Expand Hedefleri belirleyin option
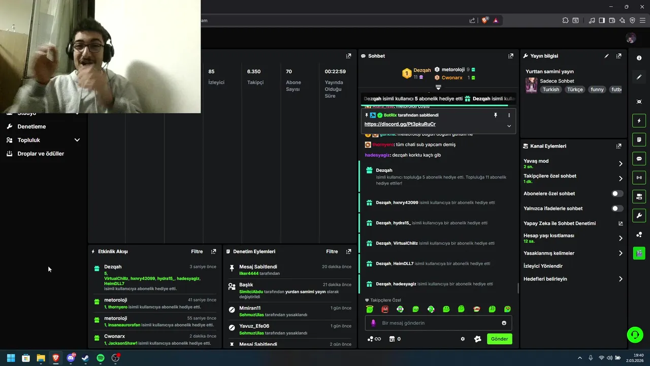 [x=621, y=279]
